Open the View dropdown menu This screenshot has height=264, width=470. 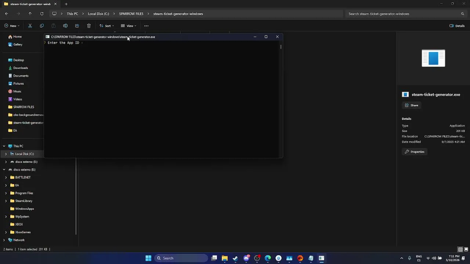(129, 26)
